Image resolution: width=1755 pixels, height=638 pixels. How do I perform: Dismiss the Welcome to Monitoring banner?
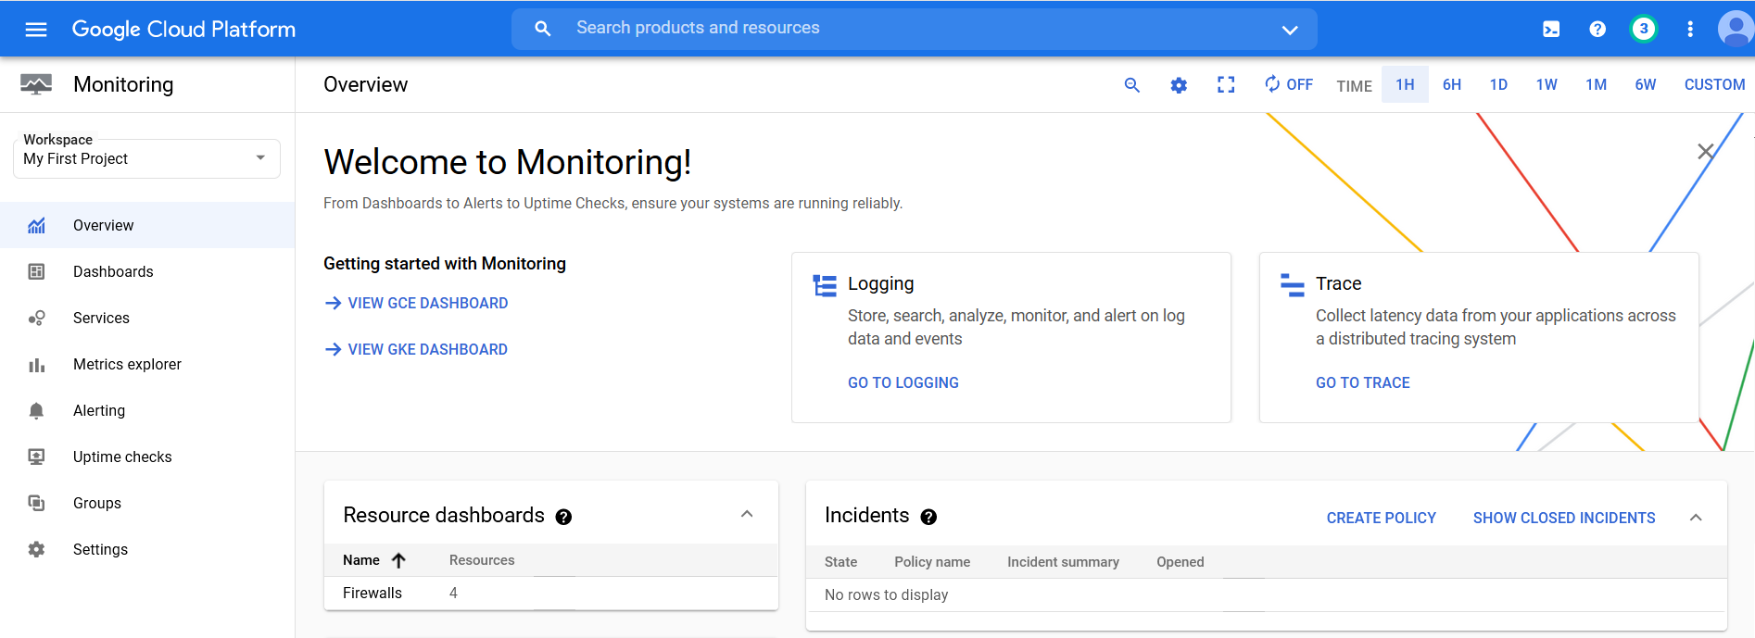pos(1705,151)
